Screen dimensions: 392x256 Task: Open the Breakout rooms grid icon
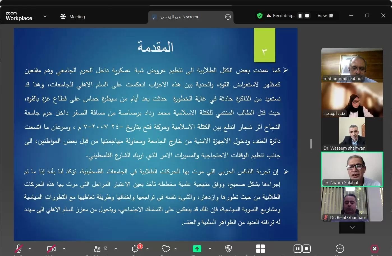tap(260, 249)
